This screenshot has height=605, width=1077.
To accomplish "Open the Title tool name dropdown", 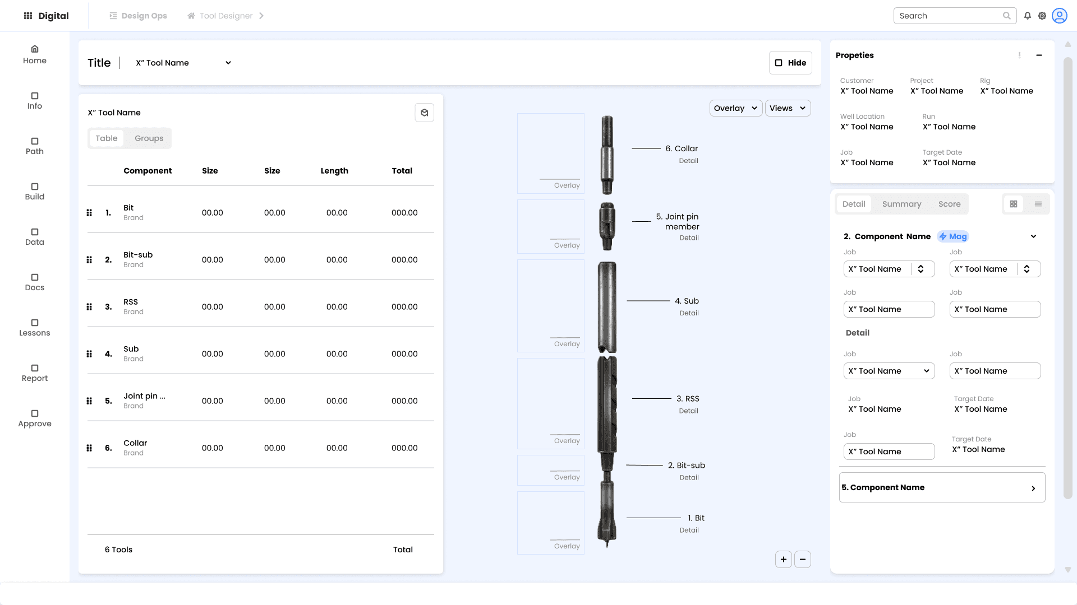I will (183, 63).
